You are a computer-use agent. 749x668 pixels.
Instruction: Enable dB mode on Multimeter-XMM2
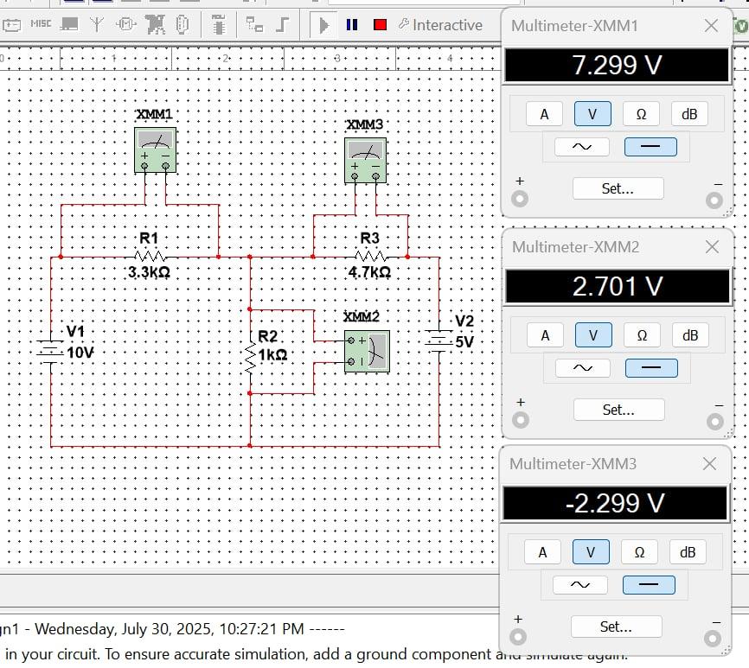[688, 335]
